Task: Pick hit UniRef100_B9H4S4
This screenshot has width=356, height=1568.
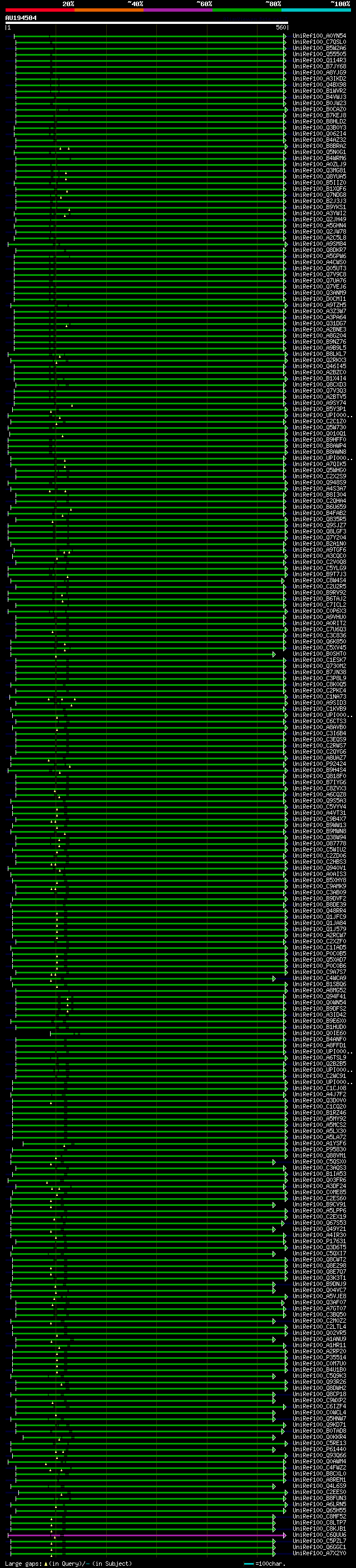Action: pos(319,770)
